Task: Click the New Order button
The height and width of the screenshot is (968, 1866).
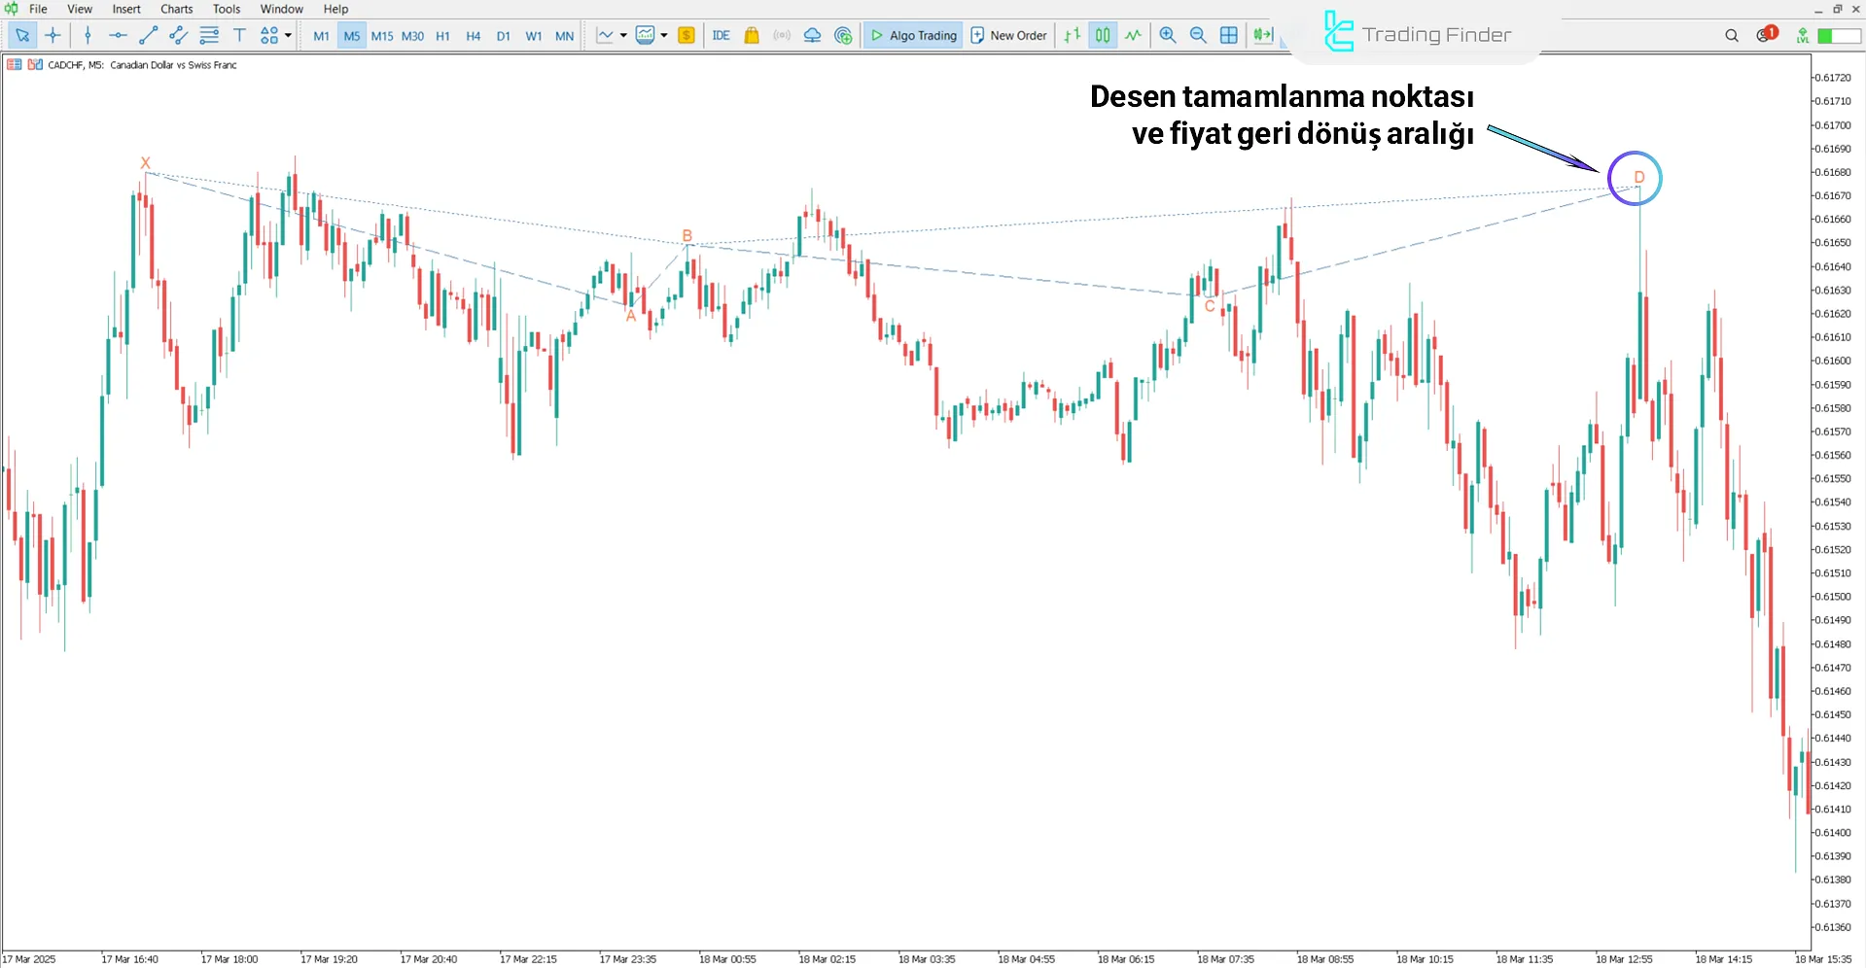Action: coord(1008,36)
